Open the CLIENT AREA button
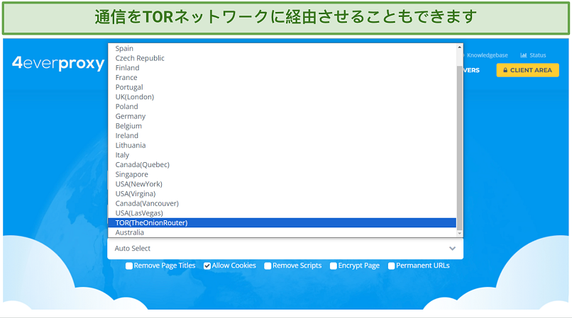 (527, 70)
